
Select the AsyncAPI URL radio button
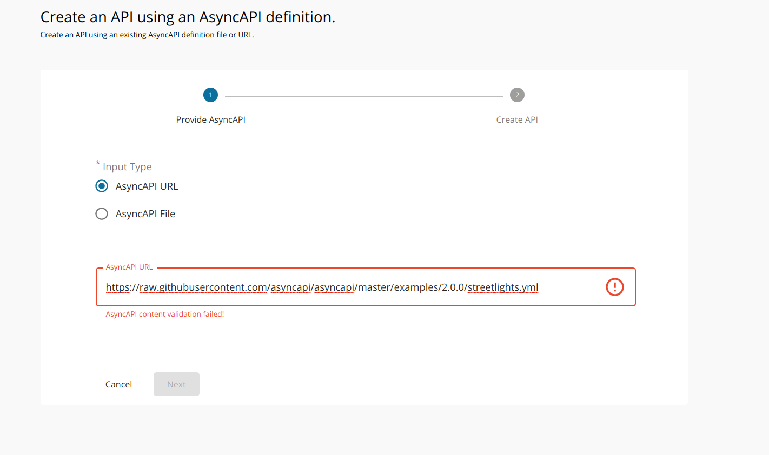tap(102, 185)
